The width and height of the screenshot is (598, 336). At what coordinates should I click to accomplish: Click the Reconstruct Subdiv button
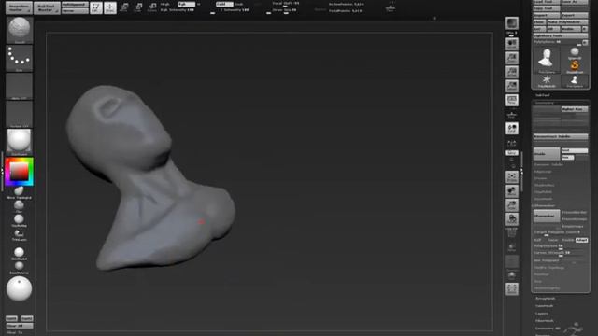(561, 136)
